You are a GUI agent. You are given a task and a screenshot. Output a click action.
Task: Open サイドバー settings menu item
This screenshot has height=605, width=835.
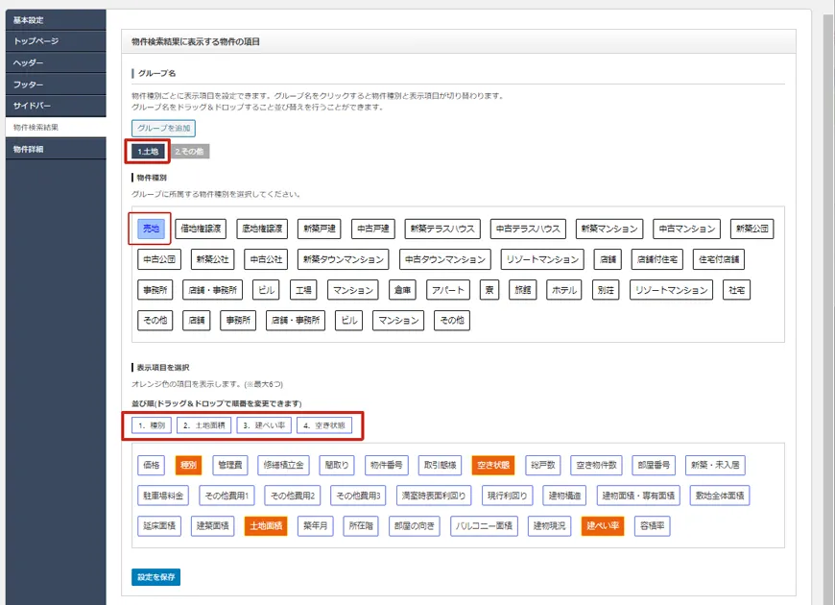coord(32,106)
